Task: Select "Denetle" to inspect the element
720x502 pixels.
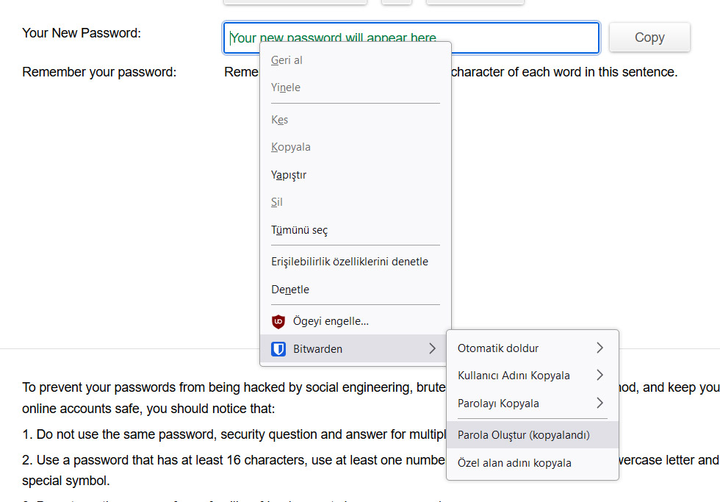Action: [290, 289]
